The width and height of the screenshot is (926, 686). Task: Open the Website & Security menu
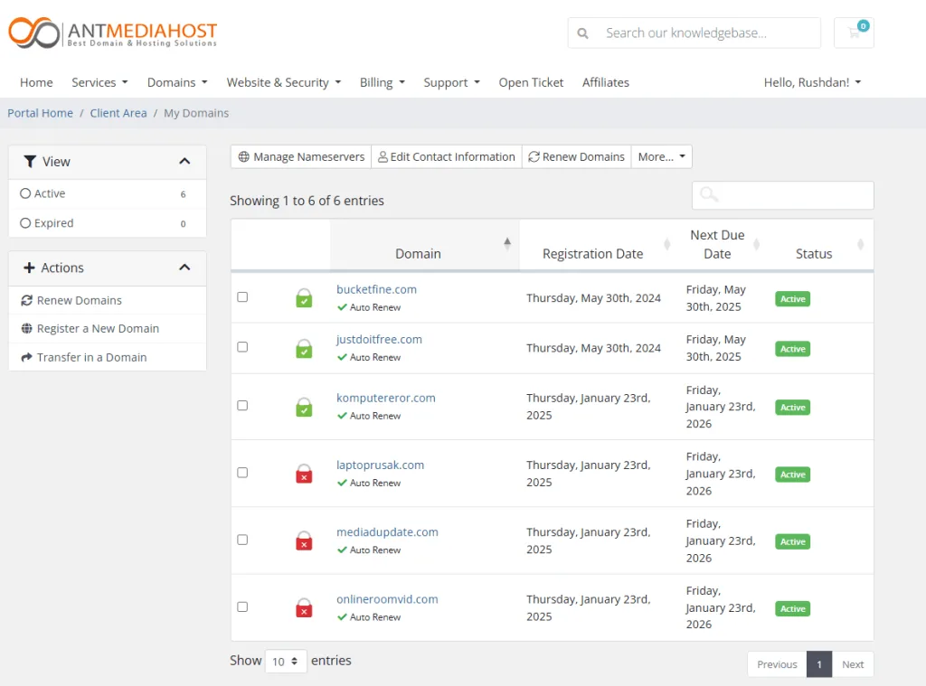(283, 82)
